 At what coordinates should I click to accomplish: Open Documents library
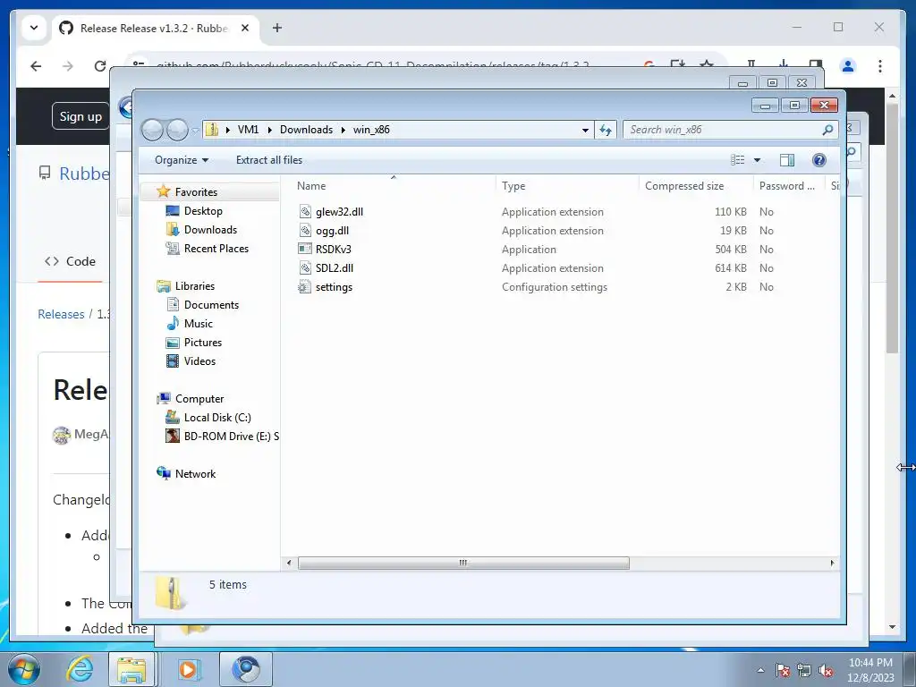pyautogui.click(x=211, y=304)
